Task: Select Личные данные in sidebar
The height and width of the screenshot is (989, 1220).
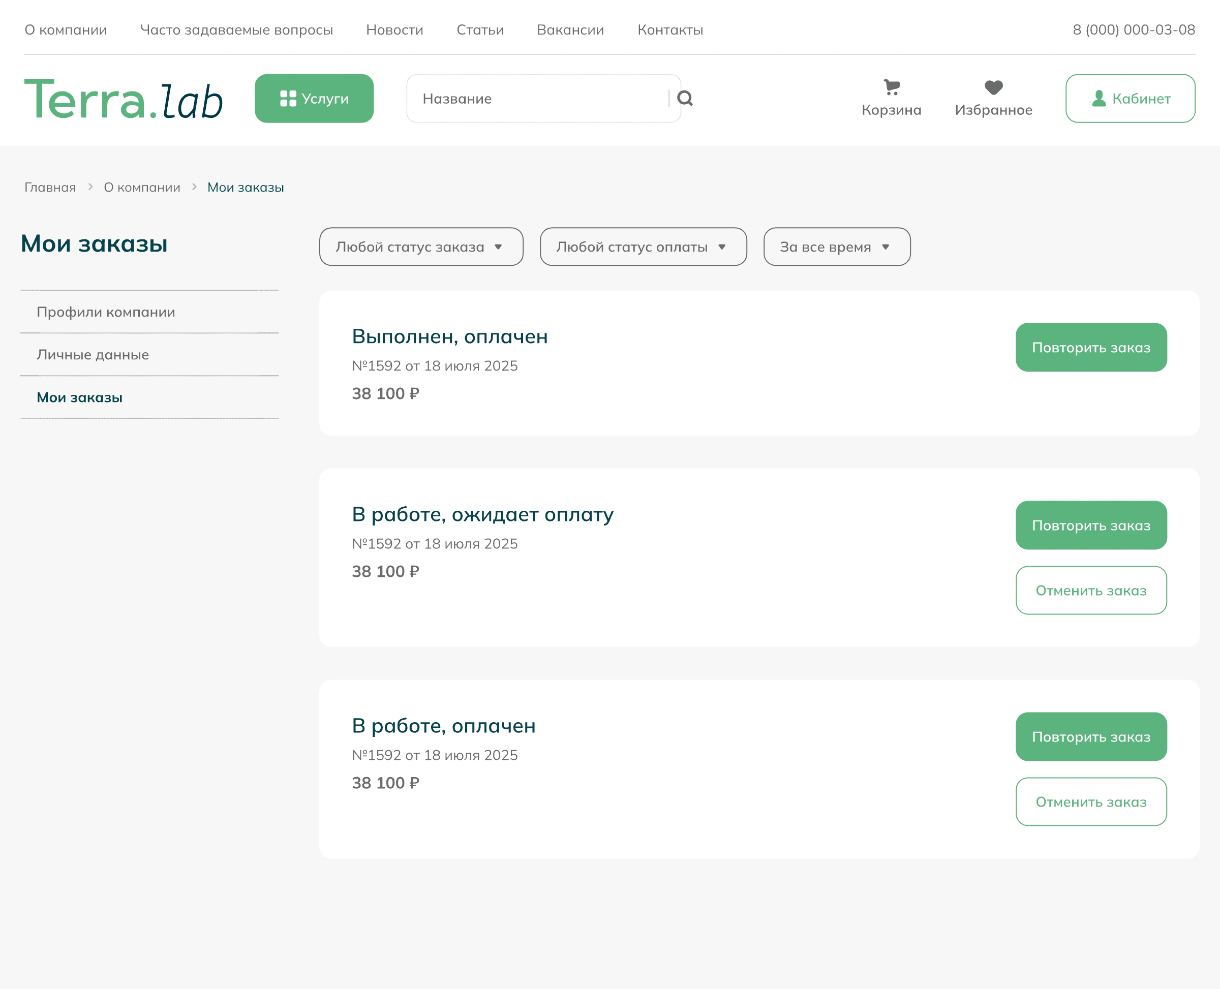Action: click(x=93, y=355)
